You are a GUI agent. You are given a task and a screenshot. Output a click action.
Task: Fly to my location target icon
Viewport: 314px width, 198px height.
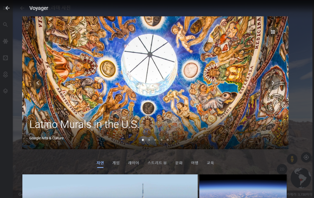(x=306, y=157)
